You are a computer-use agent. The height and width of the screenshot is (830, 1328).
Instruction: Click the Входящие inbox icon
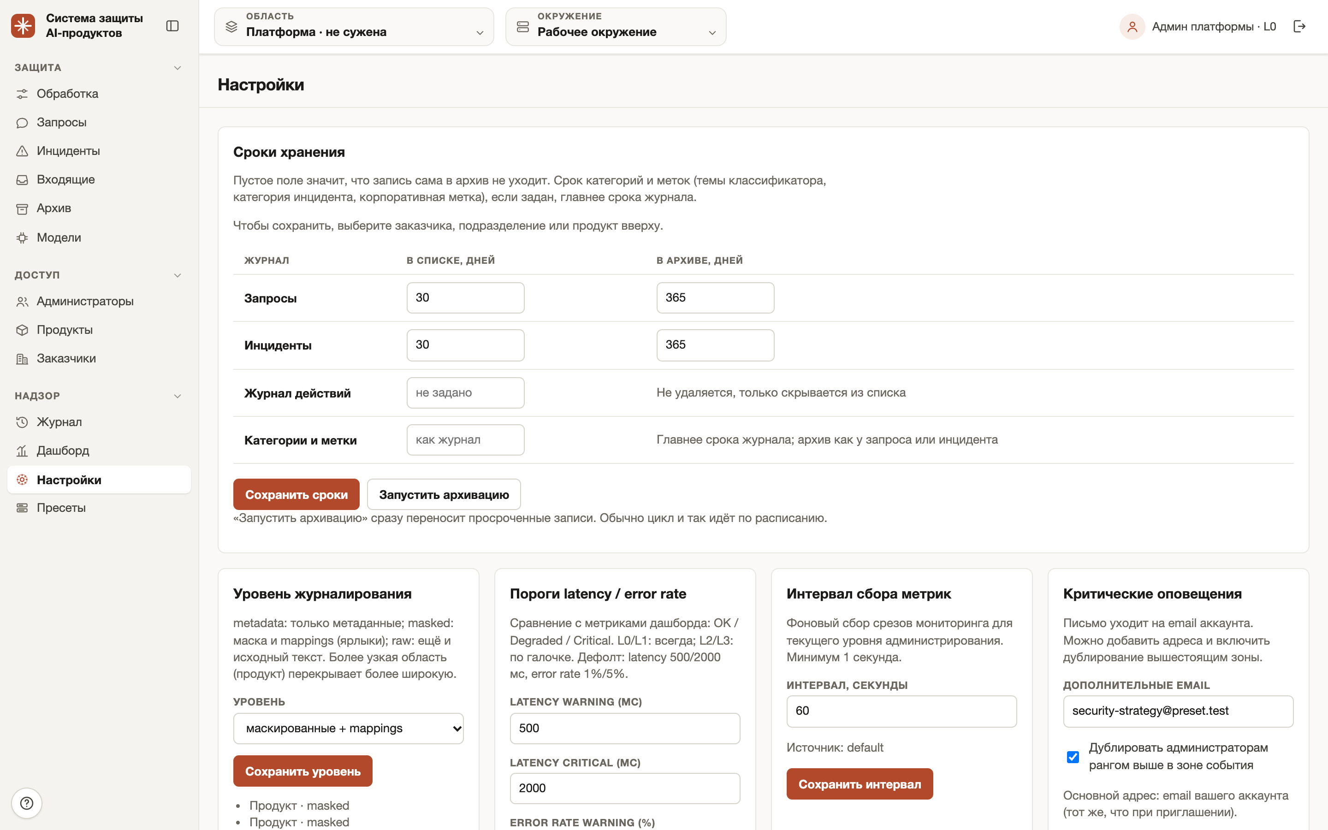tap(22, 179)
